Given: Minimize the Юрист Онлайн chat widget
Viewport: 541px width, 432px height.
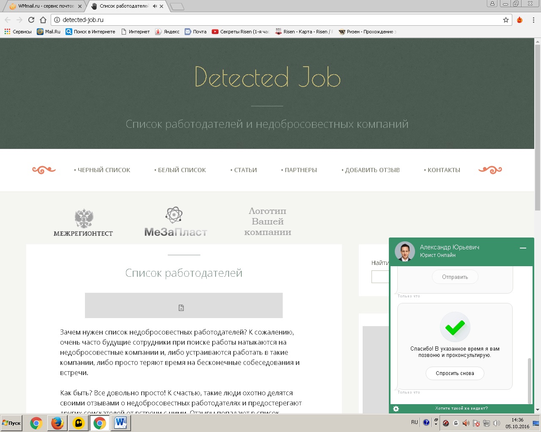Looking at the screenshot, I should tap(523, 248).
